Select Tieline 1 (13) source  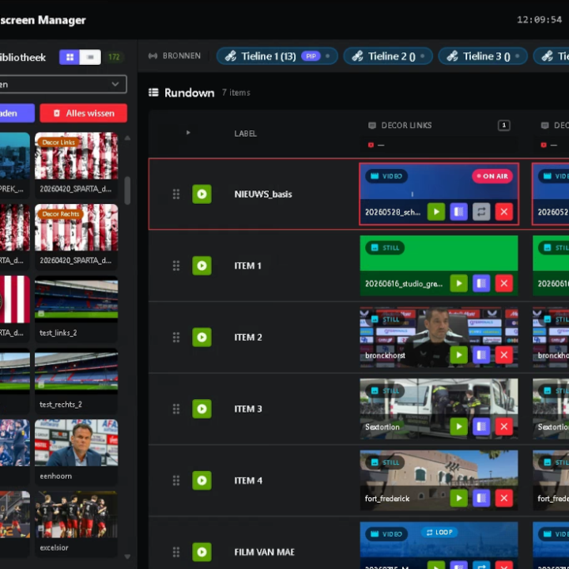point(277,56)
